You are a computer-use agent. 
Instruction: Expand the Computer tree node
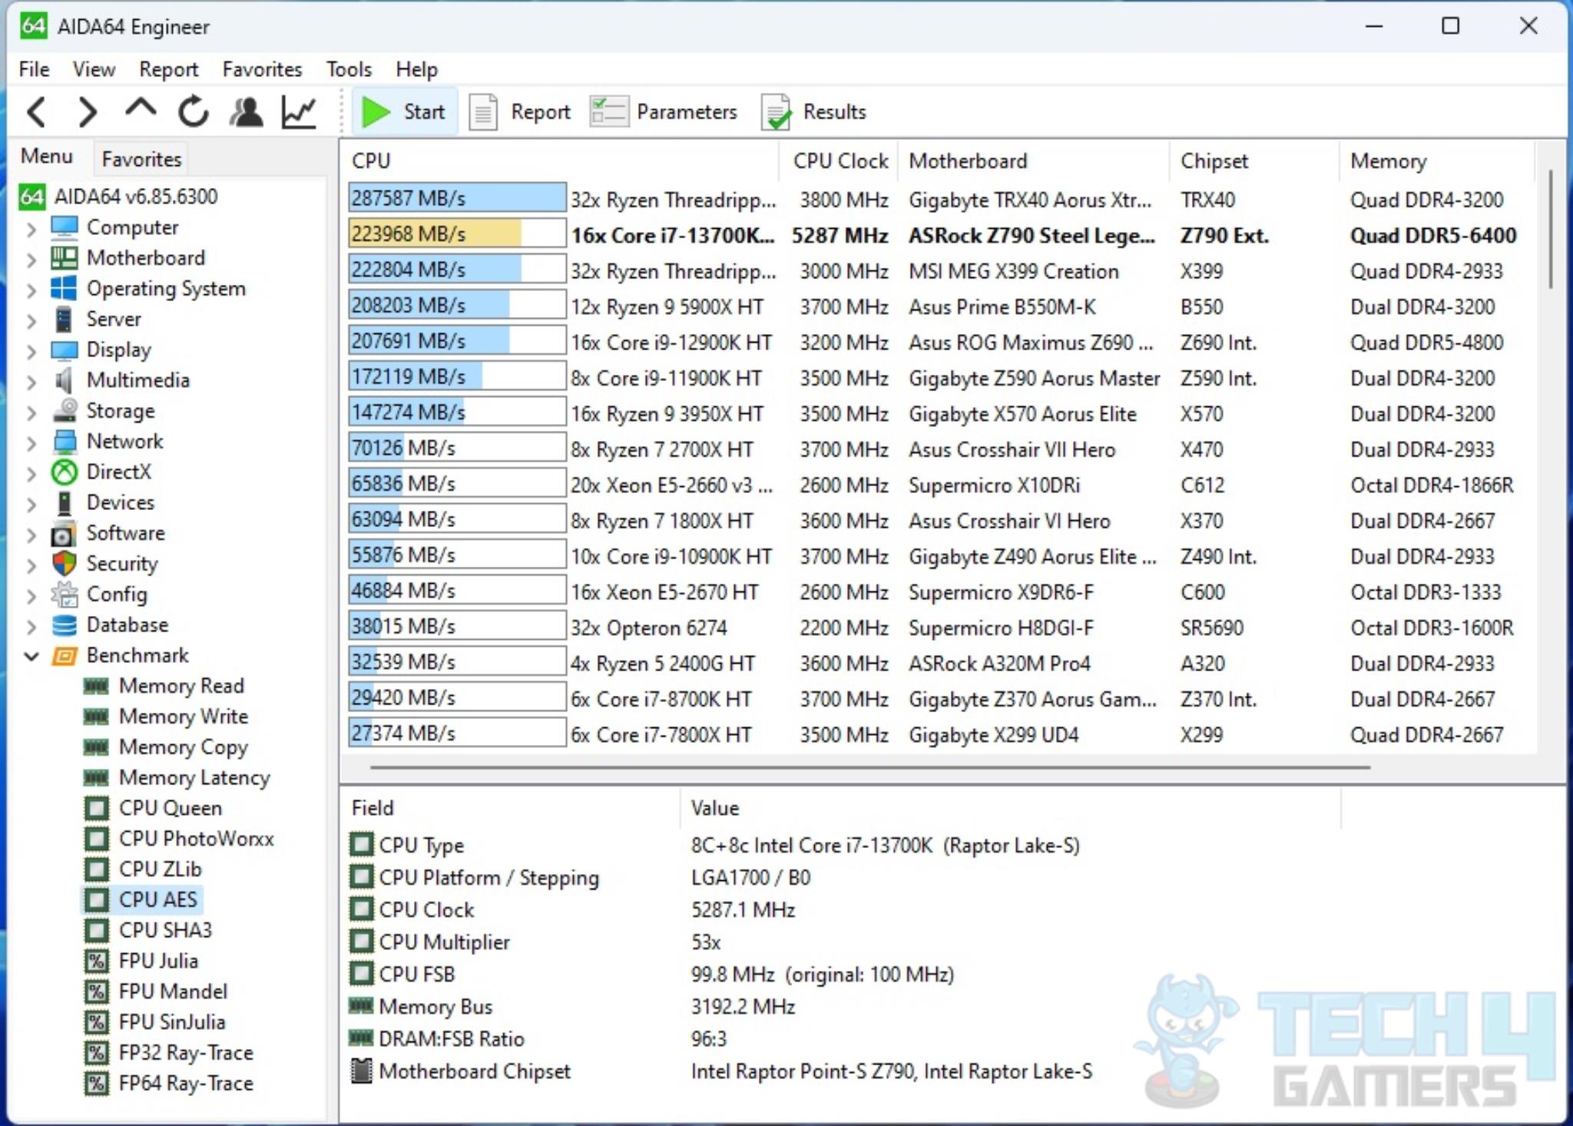(x=31, y=228)
